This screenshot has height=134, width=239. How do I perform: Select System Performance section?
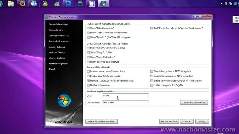(x=58, y=41)
